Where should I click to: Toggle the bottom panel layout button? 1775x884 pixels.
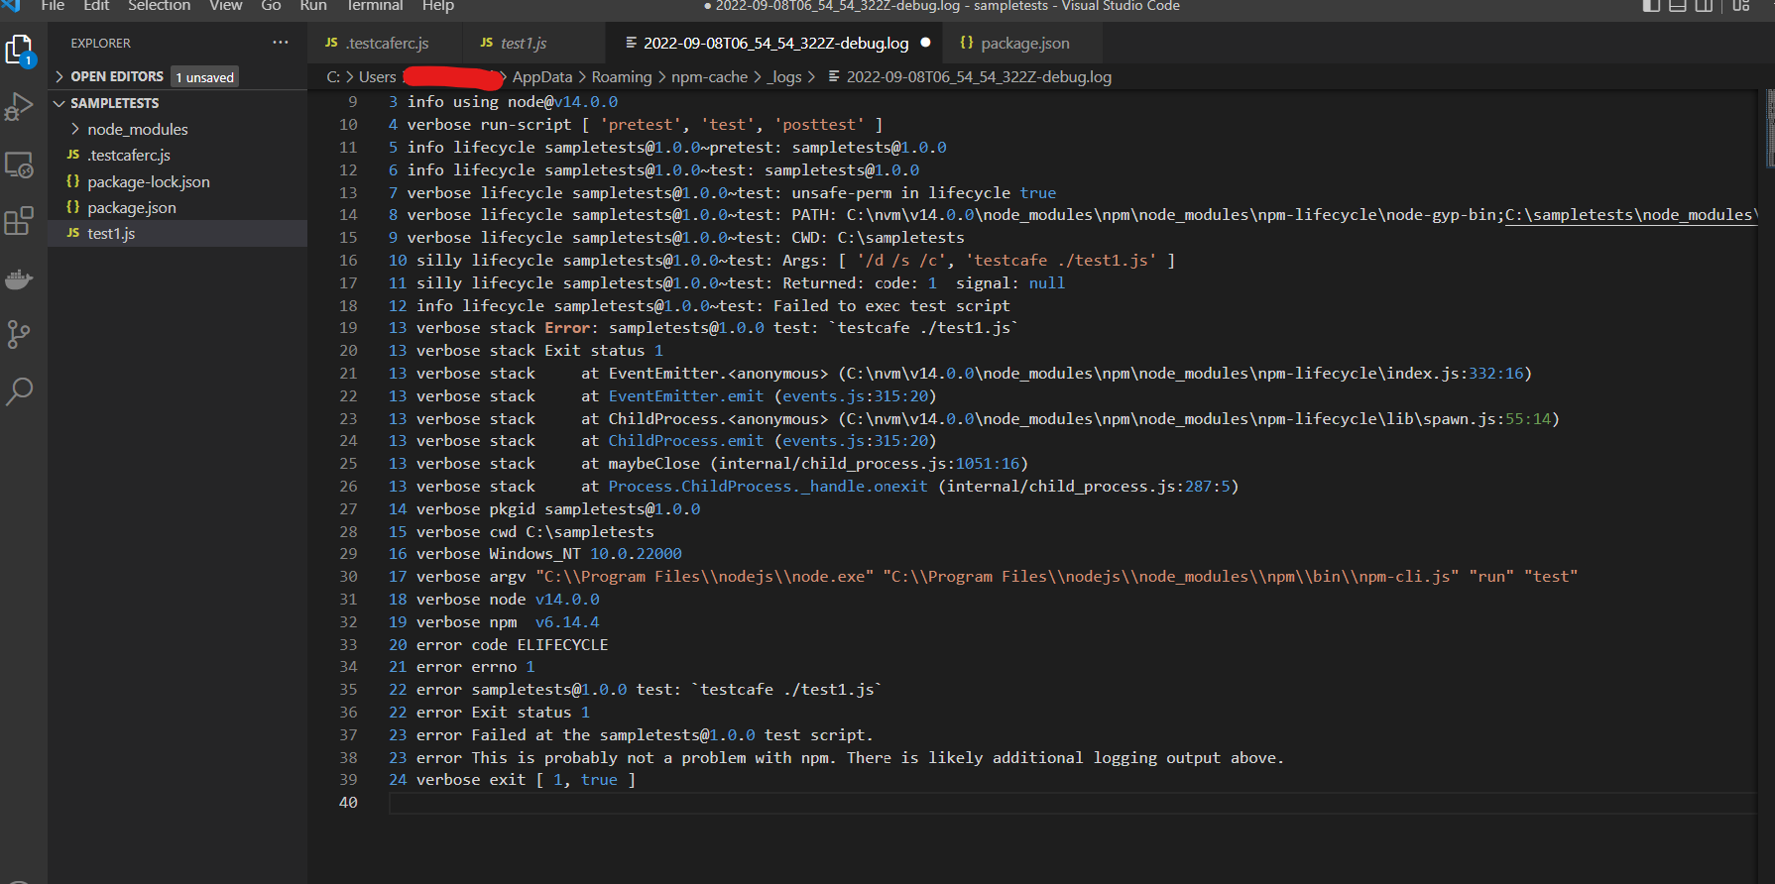click(x=1678, y=6)
